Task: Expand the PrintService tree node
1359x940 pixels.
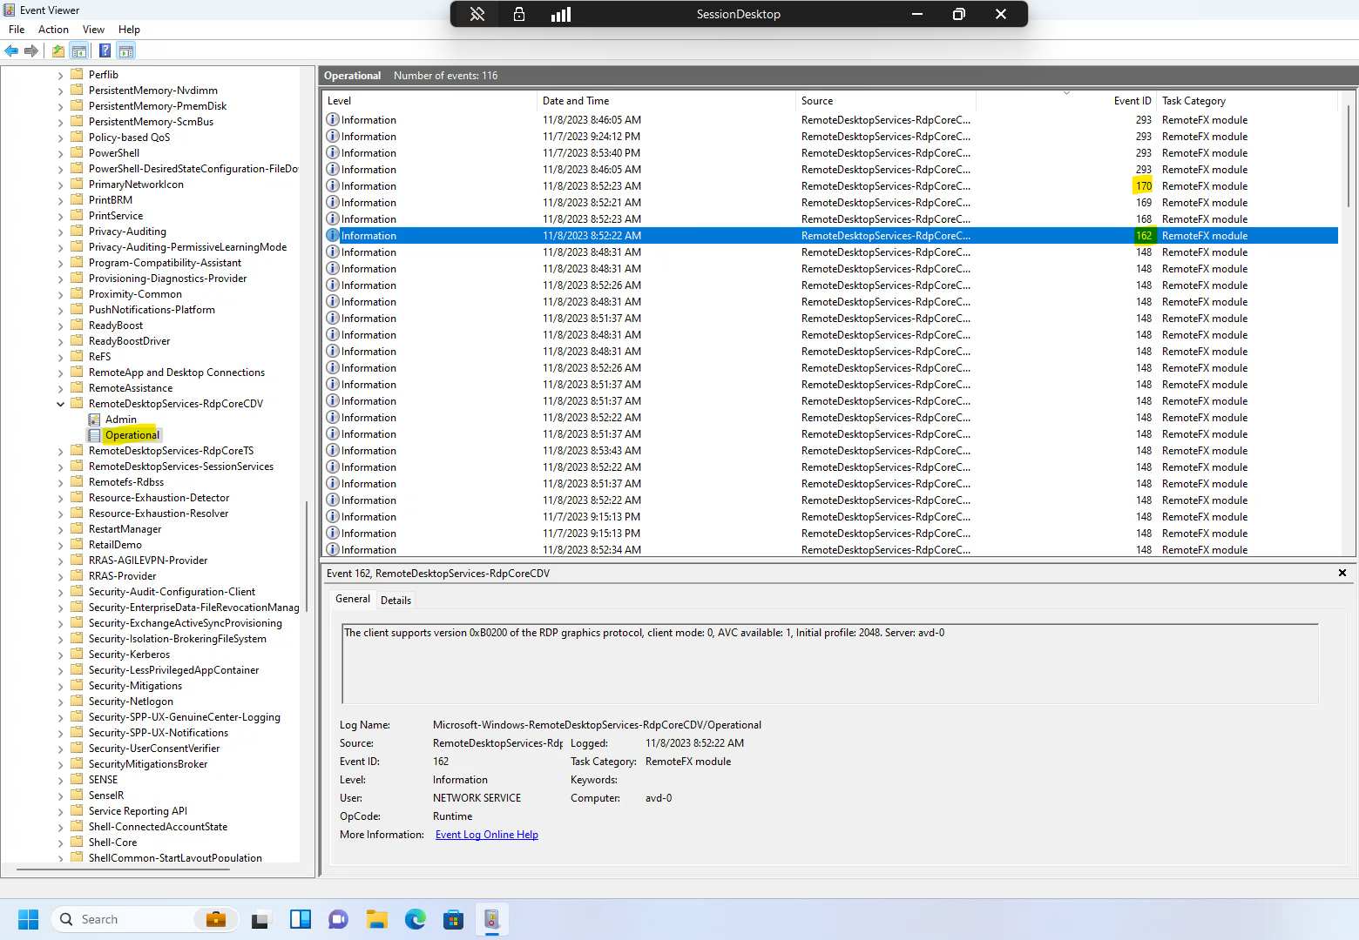Action: [x=60, y=216]
